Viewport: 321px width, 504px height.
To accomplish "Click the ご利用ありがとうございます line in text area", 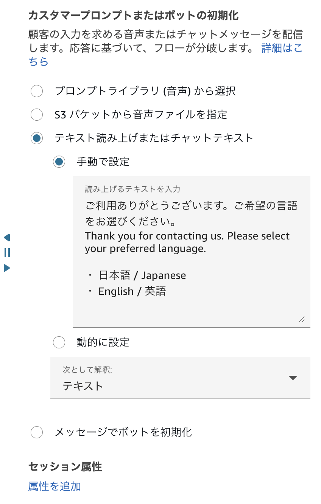I will pos(191,206).
